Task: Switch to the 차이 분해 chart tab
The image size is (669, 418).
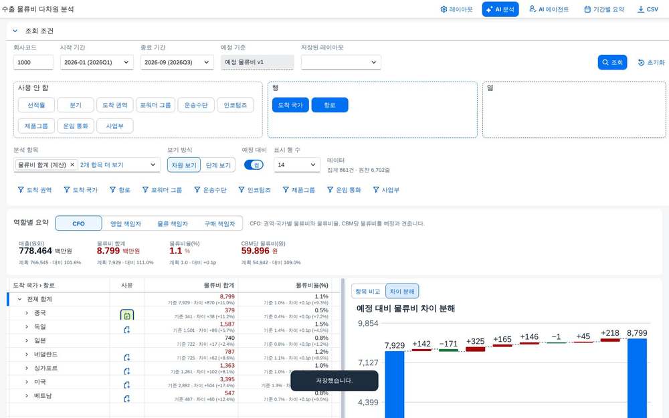Action: tap(402, 292)
